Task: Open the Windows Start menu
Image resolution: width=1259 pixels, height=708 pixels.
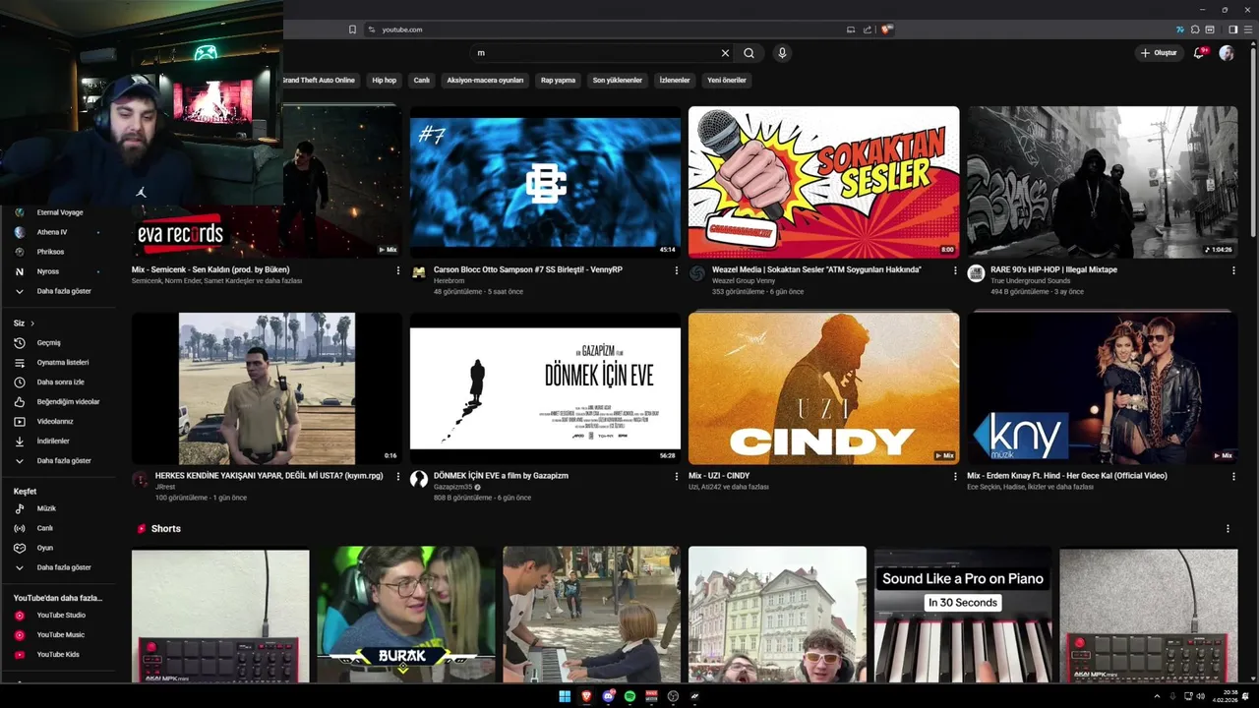Action: coord(565,696)
